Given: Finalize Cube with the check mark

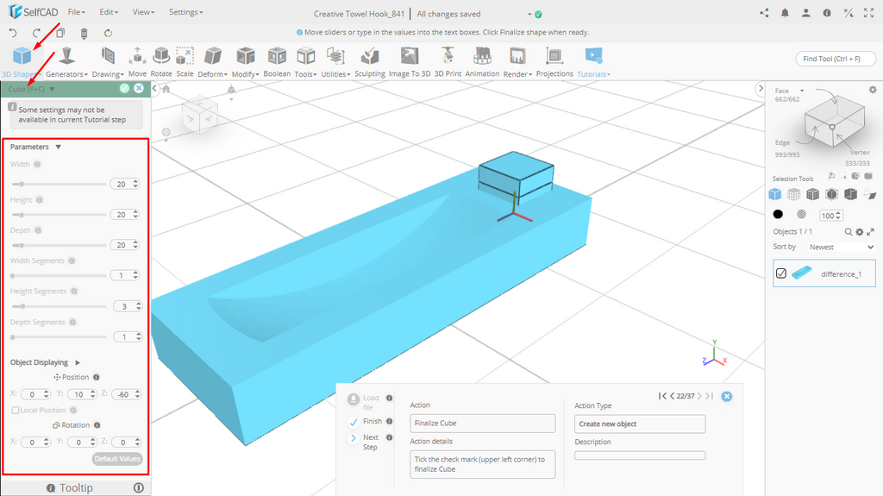Looking at the screenshot, I should [124, 89].
